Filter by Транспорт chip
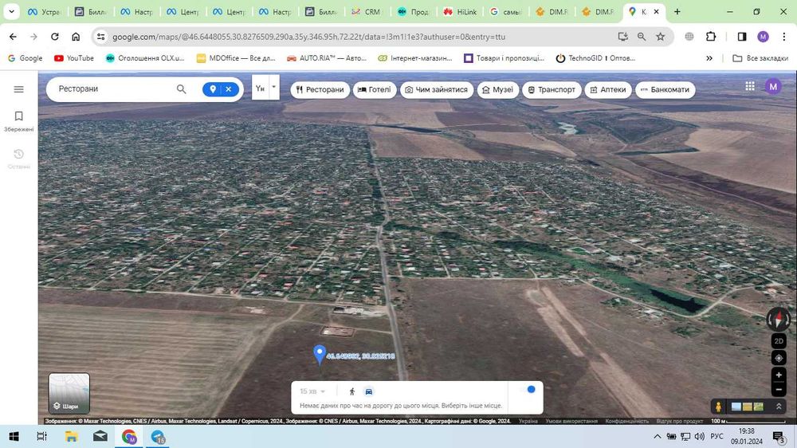797x448 pixels. (x=552, y=89)
